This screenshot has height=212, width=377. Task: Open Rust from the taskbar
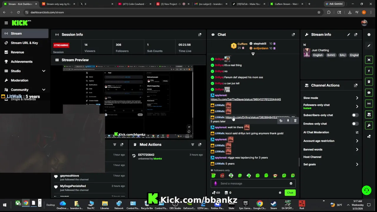[302, 205]
